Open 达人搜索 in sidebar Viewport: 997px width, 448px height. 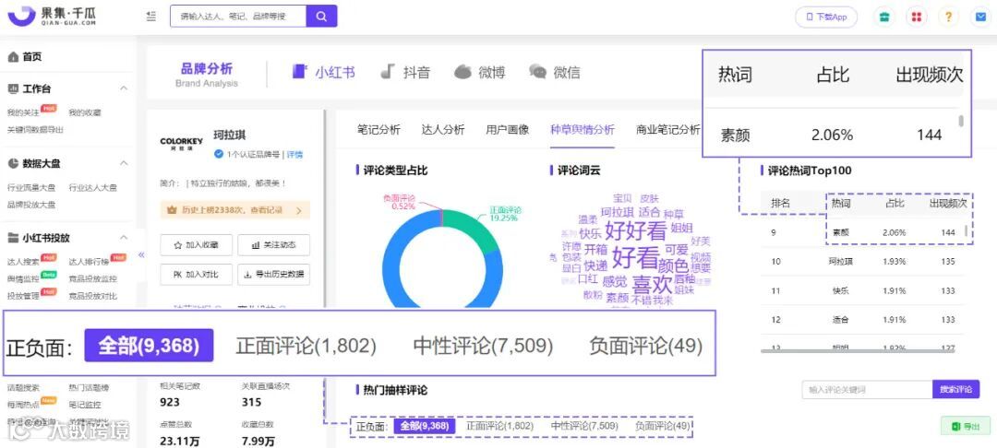23,262
